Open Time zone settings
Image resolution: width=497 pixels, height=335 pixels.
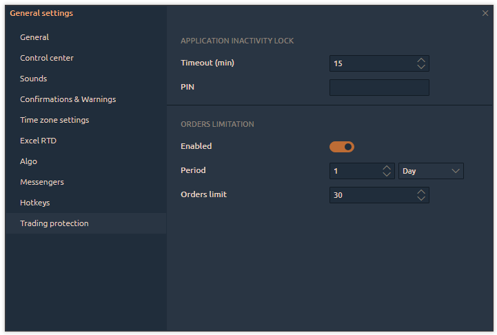[54, 120]
